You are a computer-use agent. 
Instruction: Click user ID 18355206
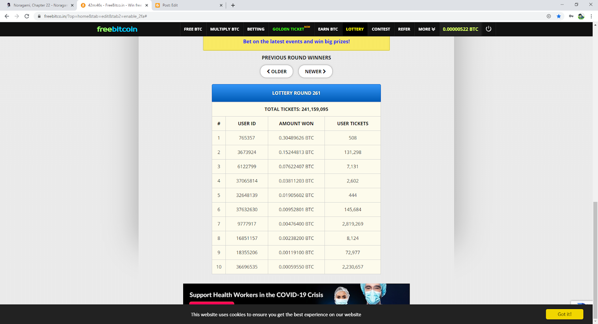[x=247, y=253]
